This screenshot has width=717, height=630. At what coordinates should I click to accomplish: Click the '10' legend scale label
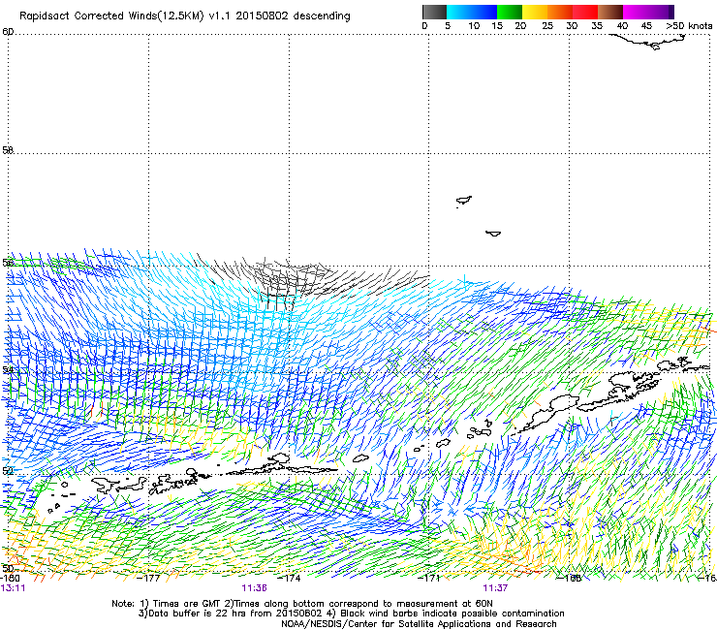pyautogui.click(x=474, y=26)
